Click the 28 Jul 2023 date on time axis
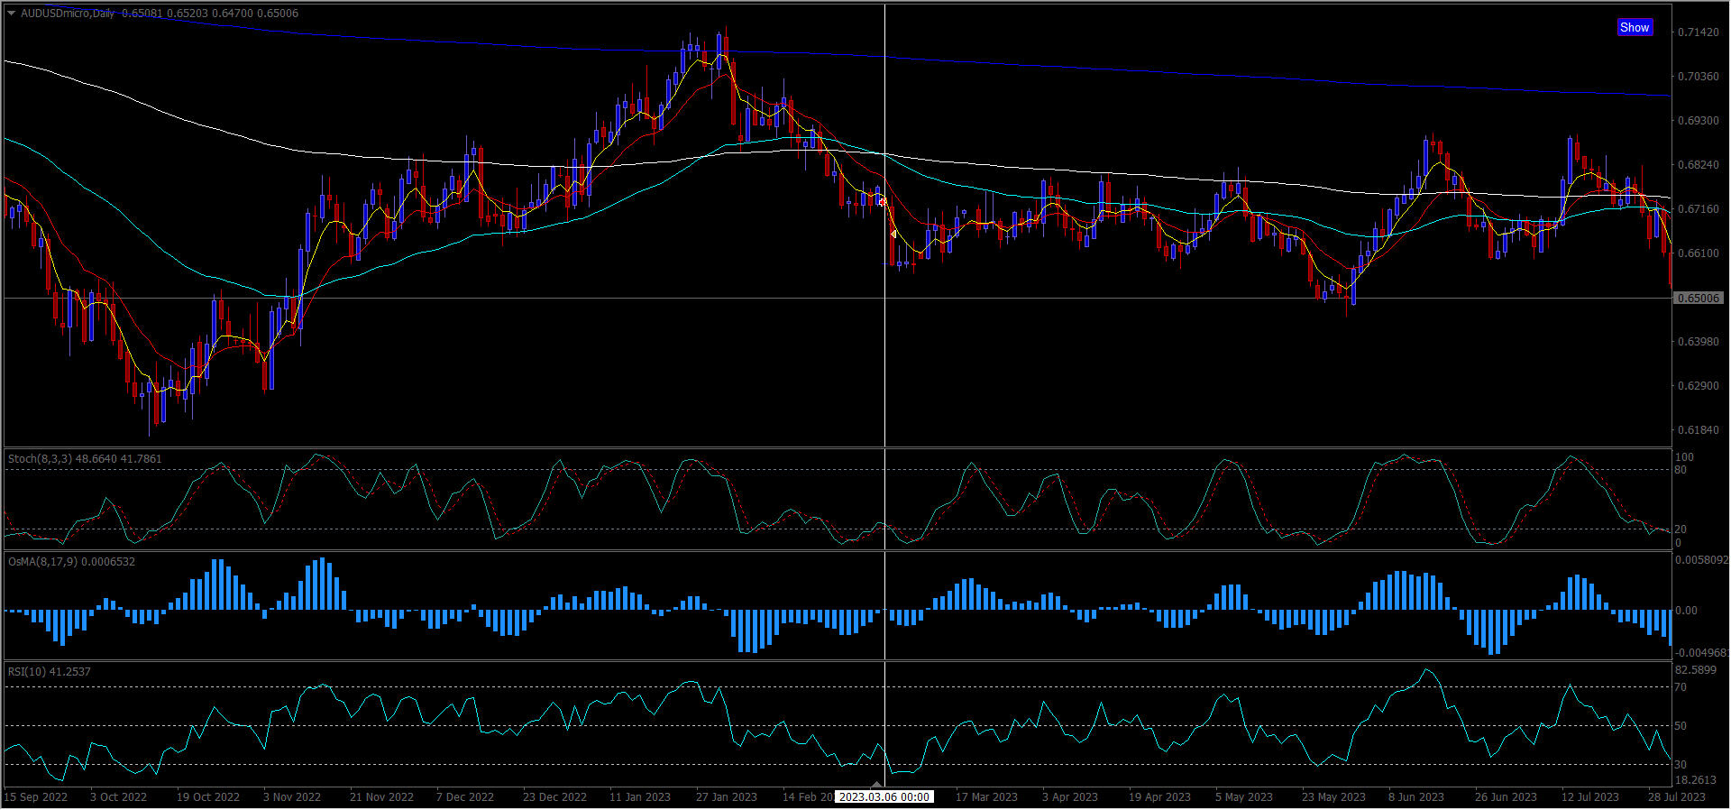 tap(1676, 797)
